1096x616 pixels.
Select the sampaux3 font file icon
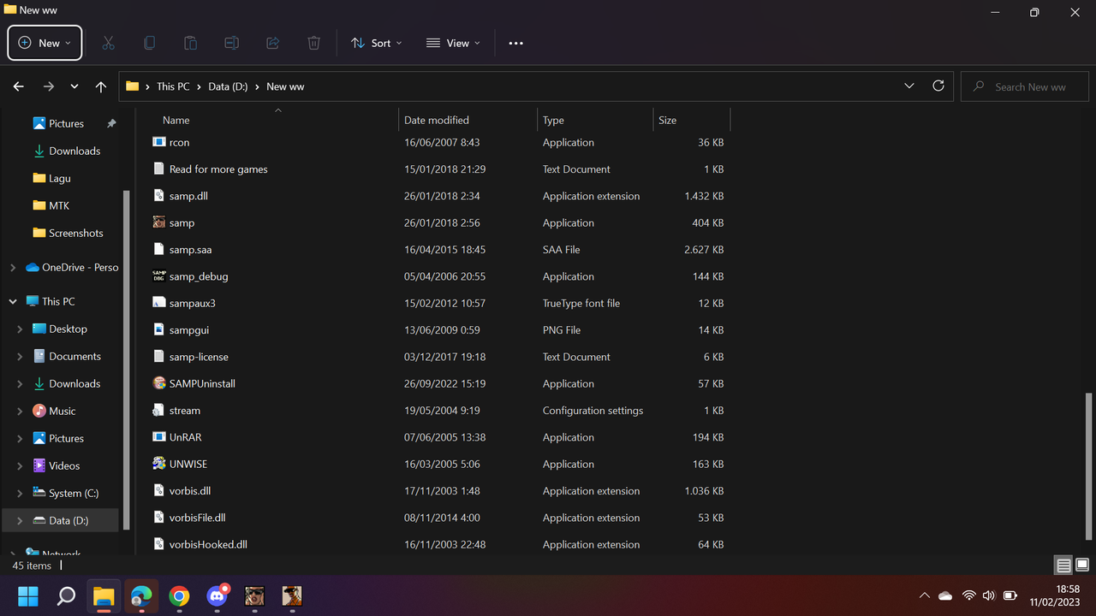point(159,303)
